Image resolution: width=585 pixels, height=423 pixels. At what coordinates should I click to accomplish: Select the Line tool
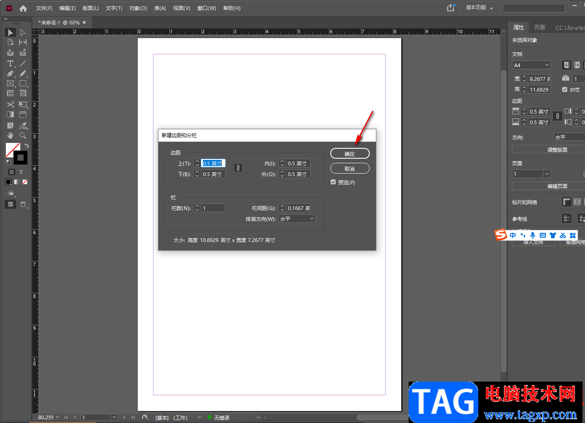23,63
